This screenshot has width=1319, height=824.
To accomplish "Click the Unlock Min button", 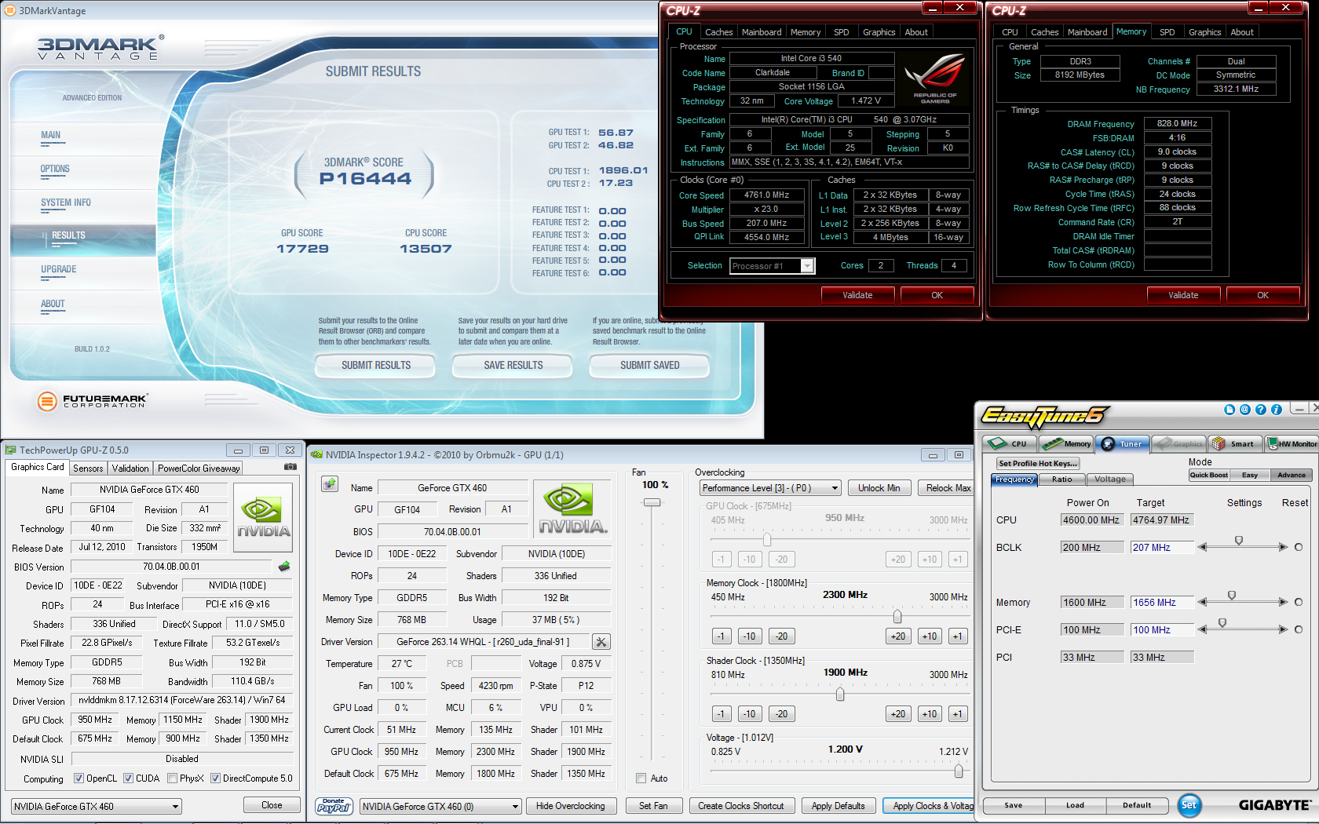I will tap(879, 488).
